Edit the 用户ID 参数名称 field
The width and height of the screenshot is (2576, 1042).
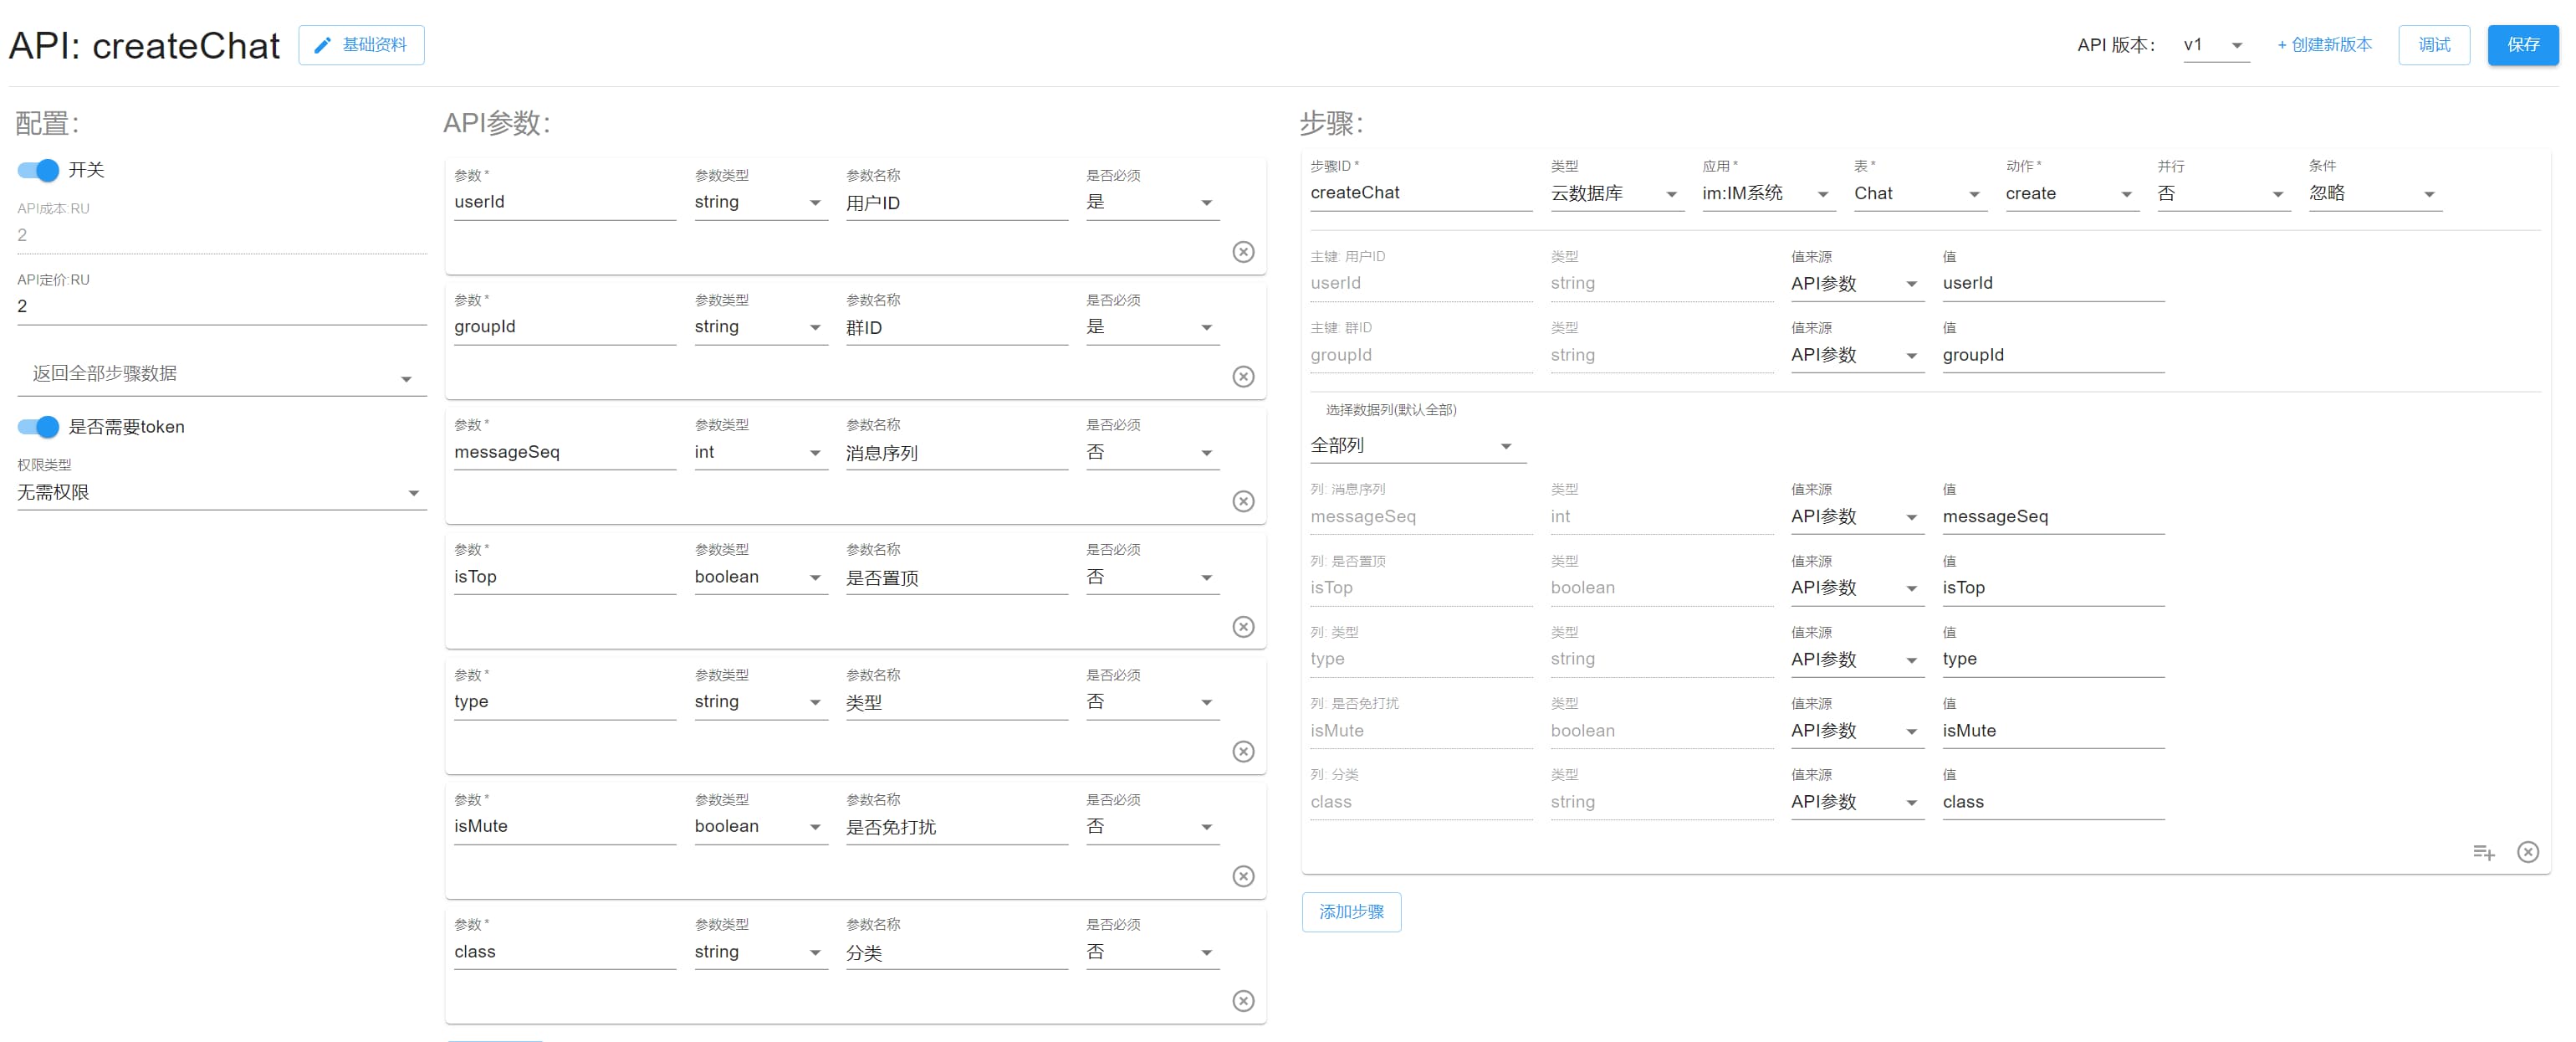[956, 203]
